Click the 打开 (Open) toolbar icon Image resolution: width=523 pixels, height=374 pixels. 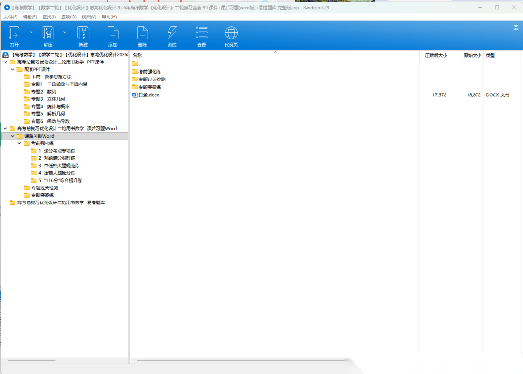click(15, 33)
